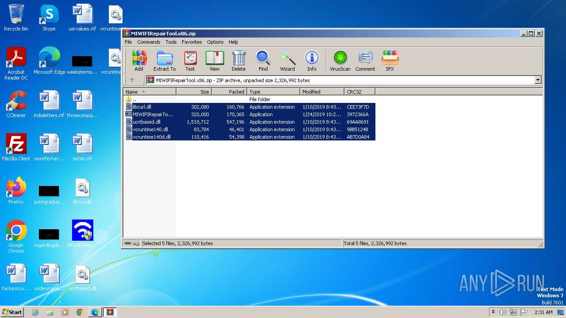
Task: Show hidden tray icons arrow
Action: click(x=493, y=312)
